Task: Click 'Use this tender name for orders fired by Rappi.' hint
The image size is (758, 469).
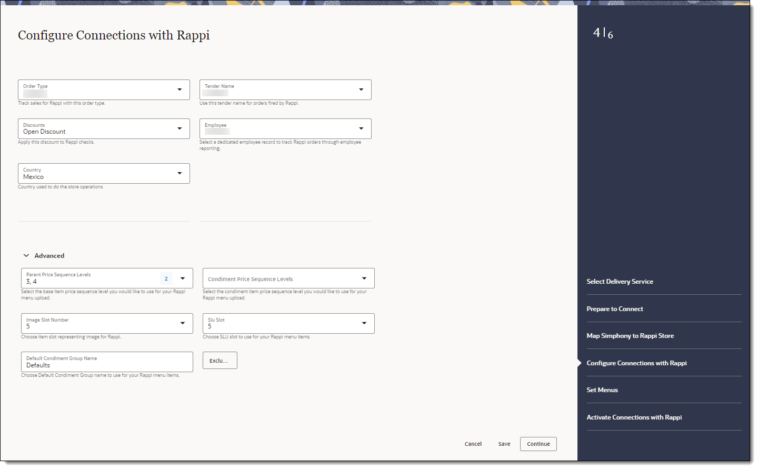Action: pos(249,103)
